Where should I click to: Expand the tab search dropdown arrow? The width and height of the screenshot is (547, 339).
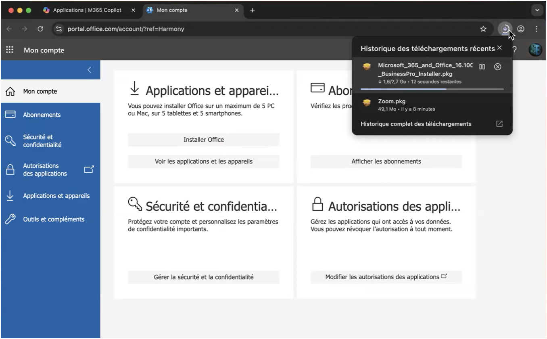click(537, 10)
